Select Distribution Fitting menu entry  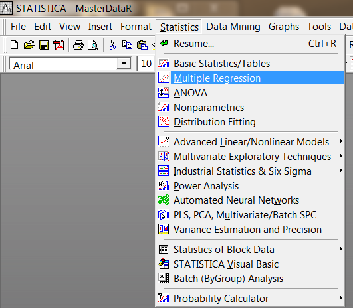coord(250,122)
